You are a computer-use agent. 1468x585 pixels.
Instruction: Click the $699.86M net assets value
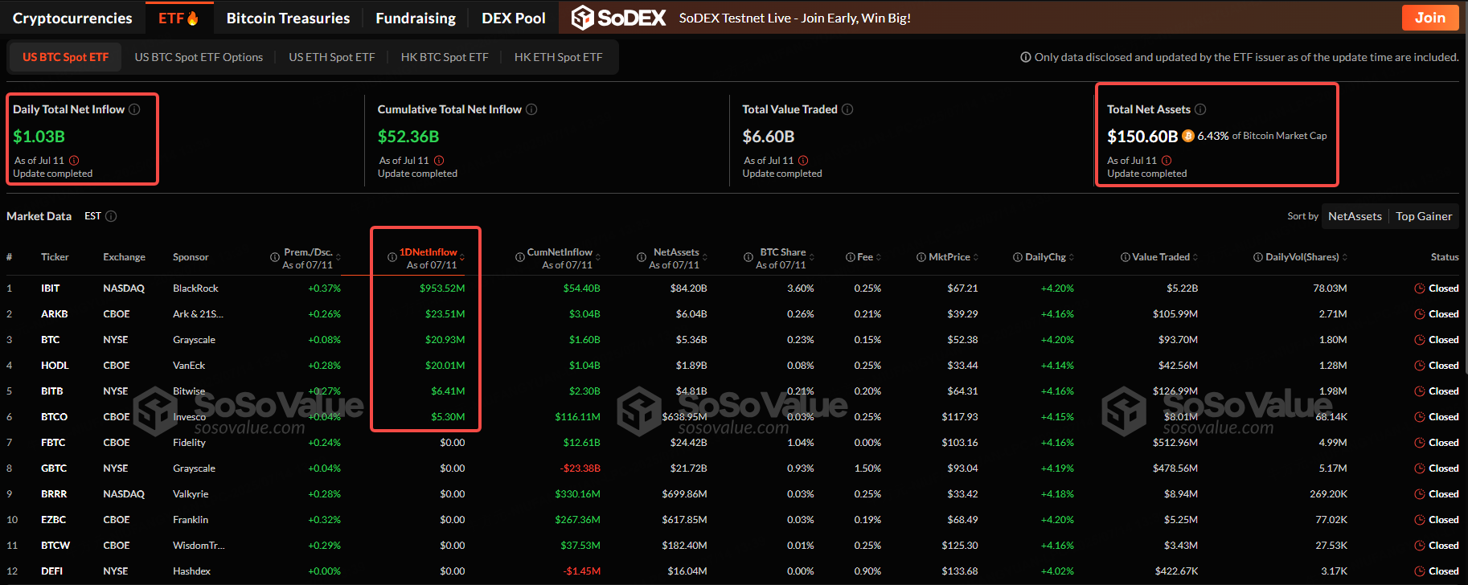[x=684, y=494]
